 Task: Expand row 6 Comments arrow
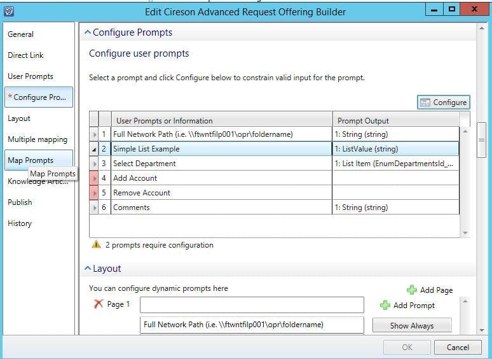click(x=94, y=208)
